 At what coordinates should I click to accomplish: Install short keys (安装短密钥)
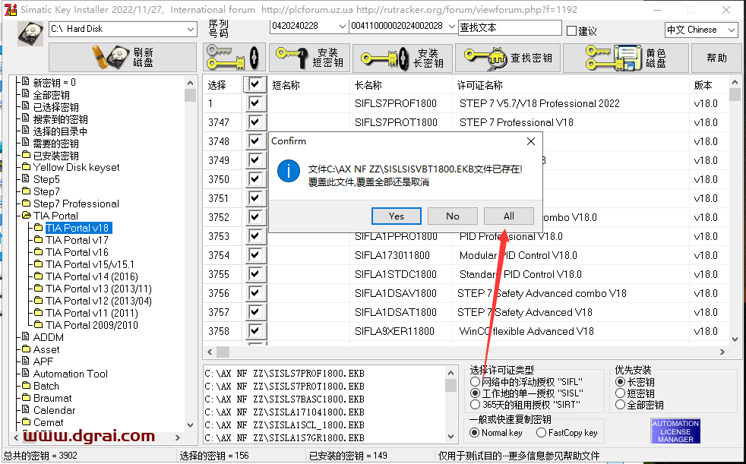click(309, 58)
